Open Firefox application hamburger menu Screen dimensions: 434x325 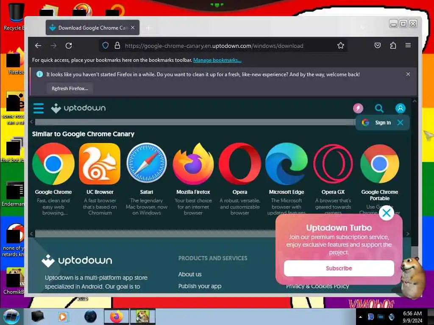pyautogui.click(x=408, y=45)
